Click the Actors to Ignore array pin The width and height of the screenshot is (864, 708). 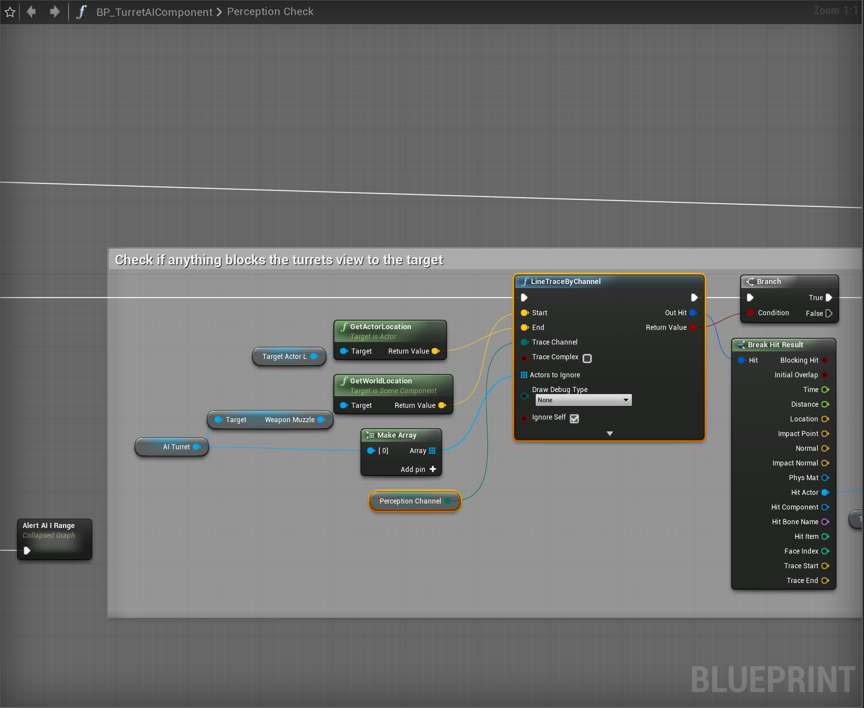[524, 375]
